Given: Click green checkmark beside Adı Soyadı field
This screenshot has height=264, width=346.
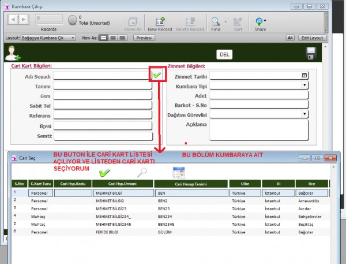Looking at the screenshot, I should pos(157,75).
